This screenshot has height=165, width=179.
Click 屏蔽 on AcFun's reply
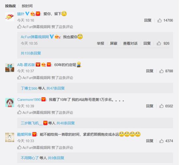pos(114,43)
